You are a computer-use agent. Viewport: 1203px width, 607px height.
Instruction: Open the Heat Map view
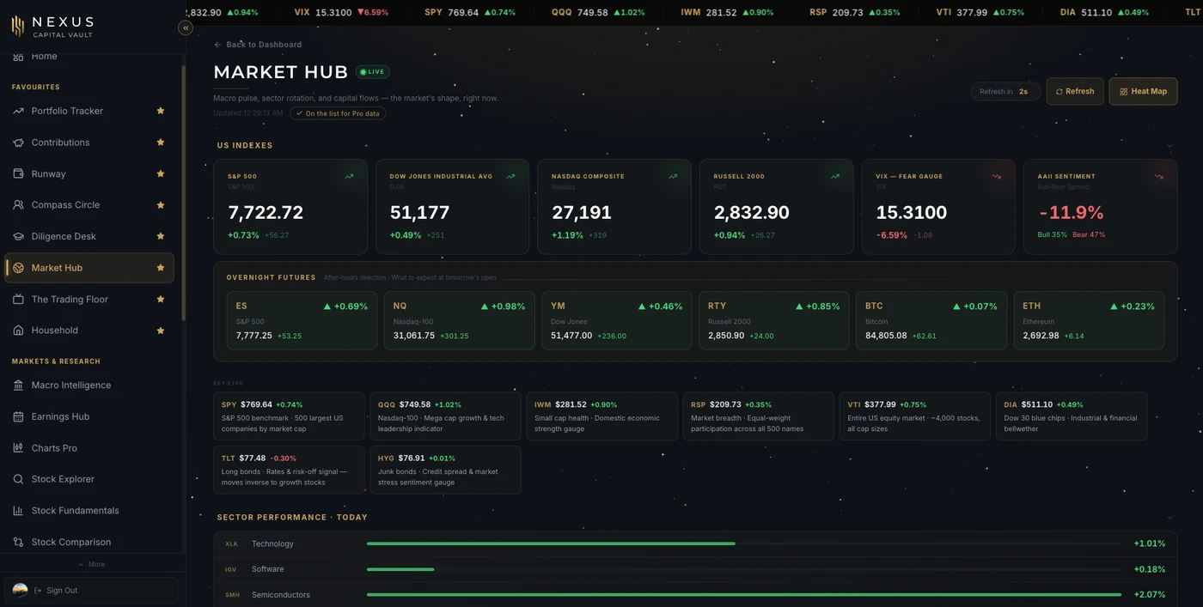pos(1143,91)
